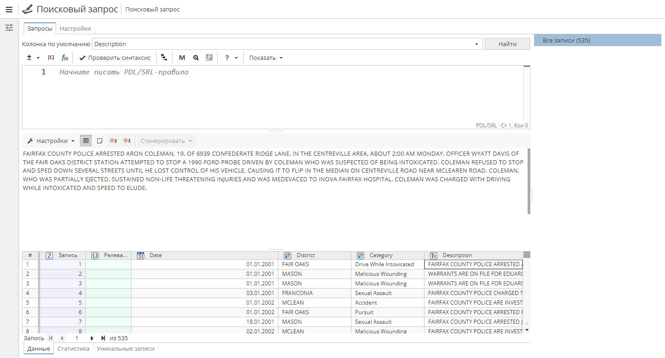Screen dimensions: 665x358
Task: Select FAIRFAX COUNTY POLICE CHARGED description cell
Action: point(473,293)
